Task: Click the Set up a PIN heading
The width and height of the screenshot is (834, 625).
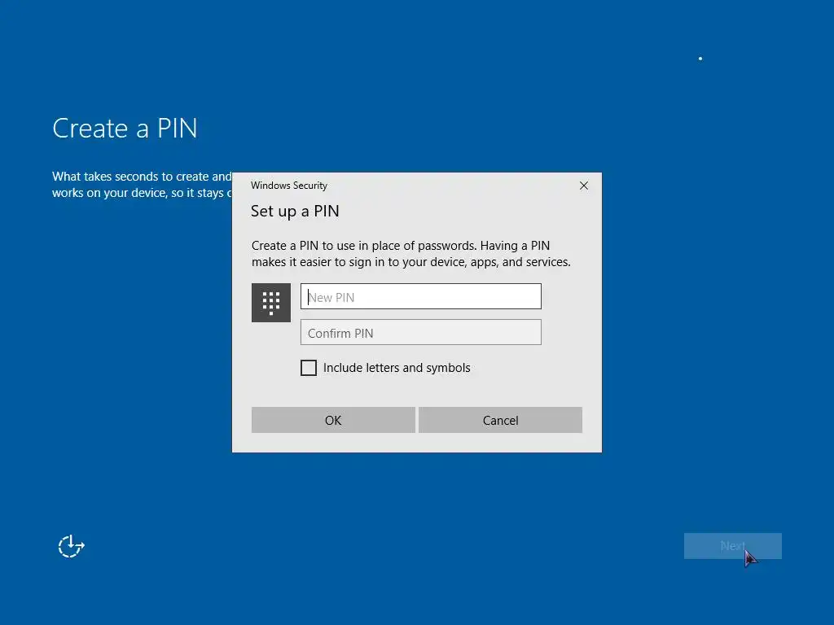Action: tap(295, 211)
